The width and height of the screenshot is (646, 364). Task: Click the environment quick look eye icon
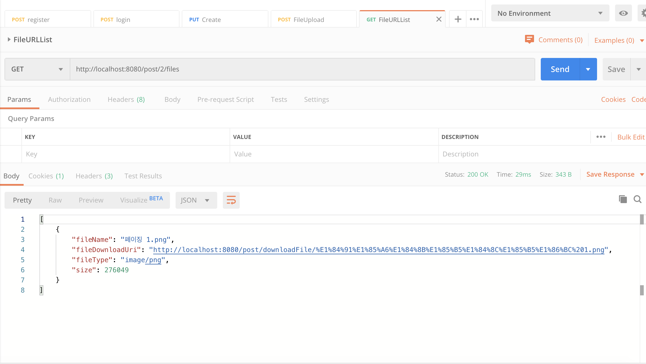[x=623, y=13]
